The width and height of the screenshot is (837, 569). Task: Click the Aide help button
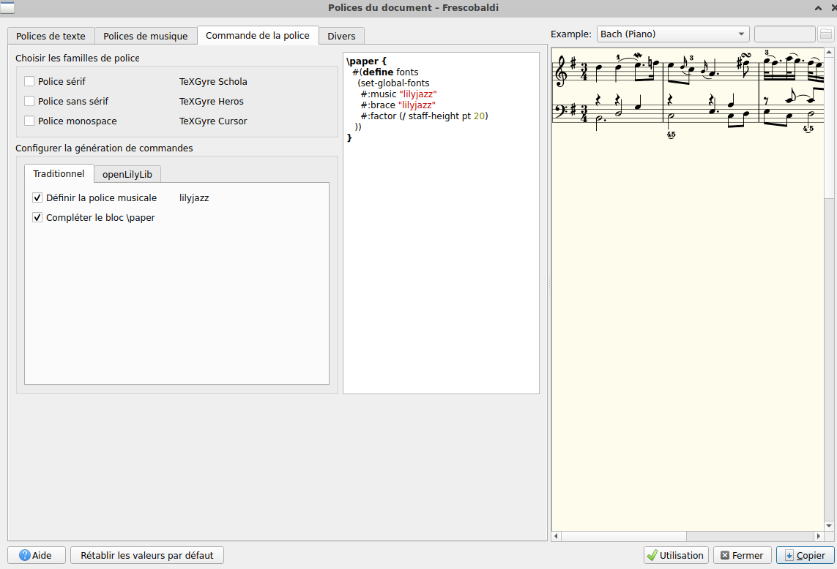click(37, 555)
